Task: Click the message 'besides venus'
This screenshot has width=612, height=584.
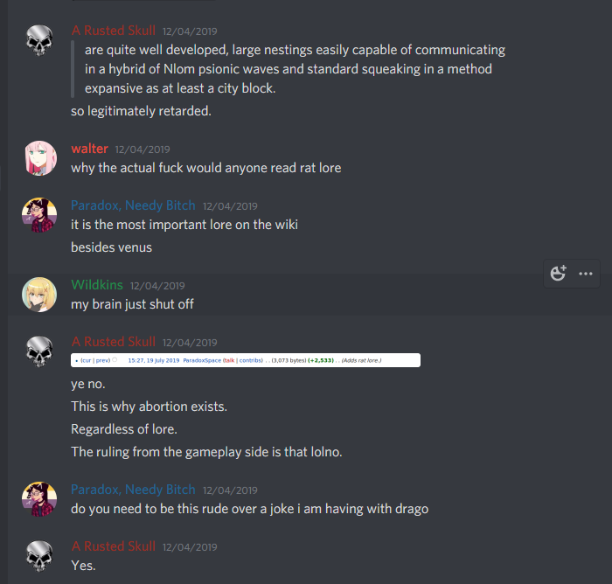Action: (111, 247)
